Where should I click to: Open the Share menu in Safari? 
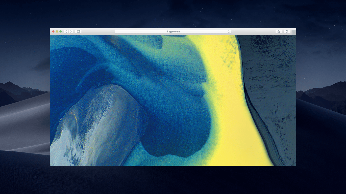coord(279,31)
